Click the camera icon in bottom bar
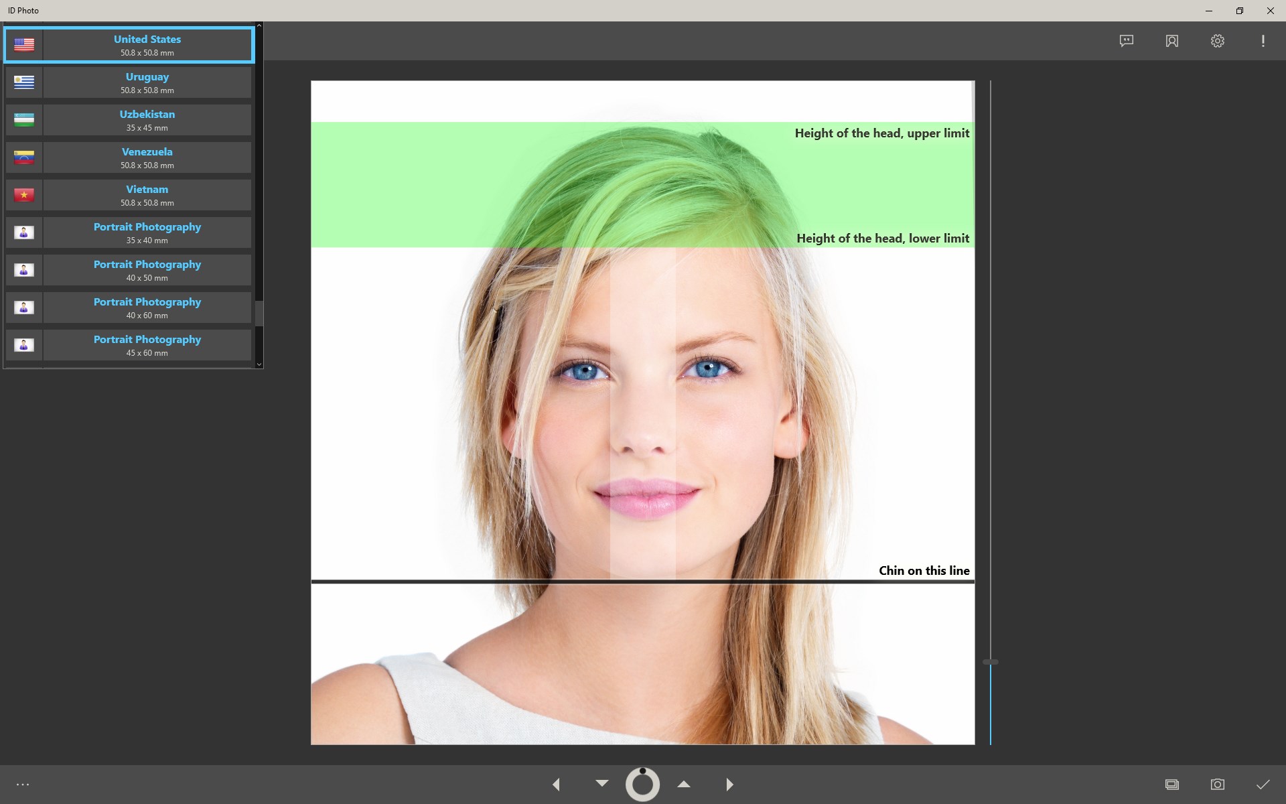The image size is (1286, 804). [x=1217, y=784]
